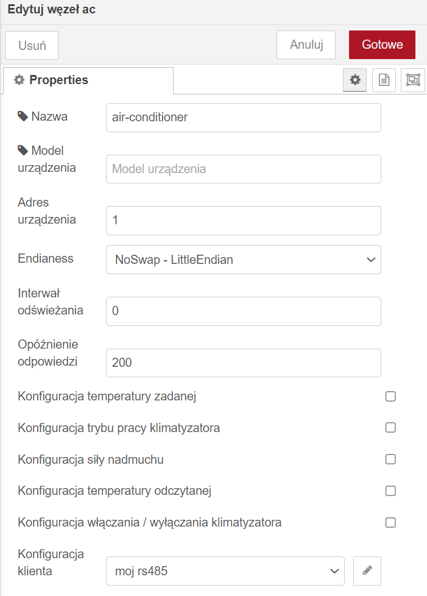Click the Anuluj button

(x=306, y=44)
